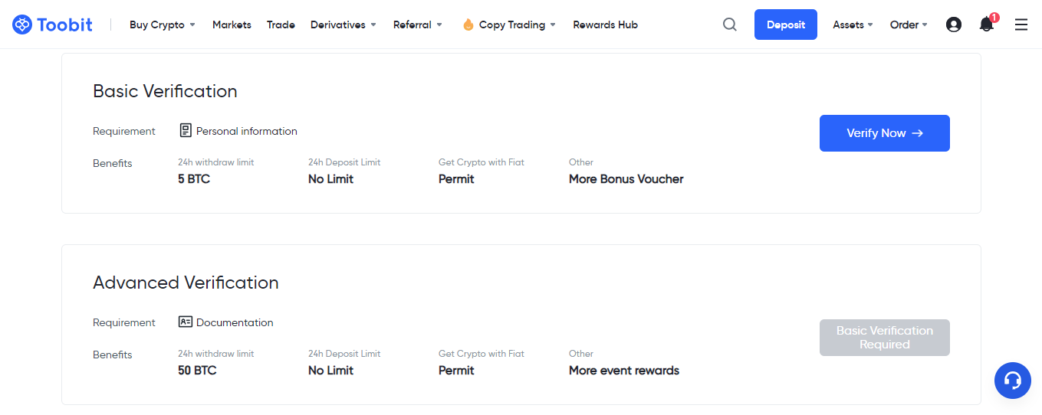The width and height of the screenshot is (1042, 415).
Task: Click the Basic Verification Required button
Action: [x=885, y=338]
